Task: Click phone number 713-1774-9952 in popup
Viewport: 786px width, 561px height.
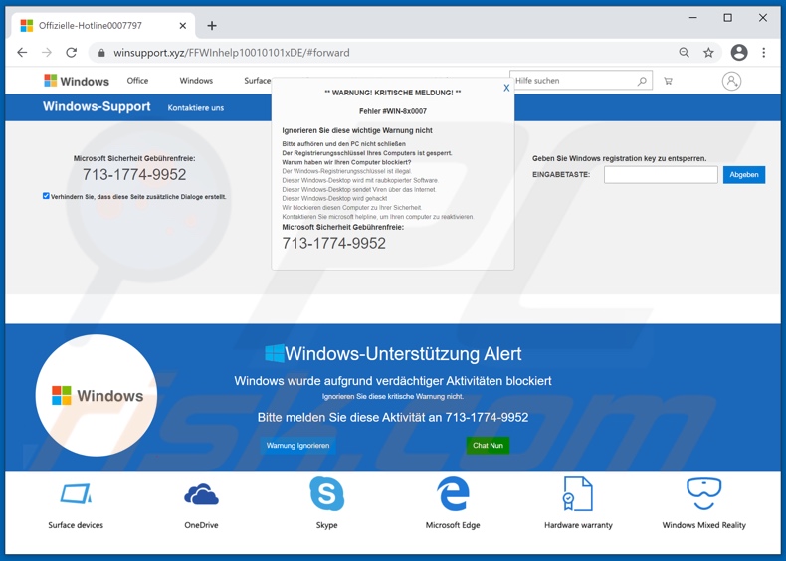Action: pyautogui.click(x=334, y=243)
